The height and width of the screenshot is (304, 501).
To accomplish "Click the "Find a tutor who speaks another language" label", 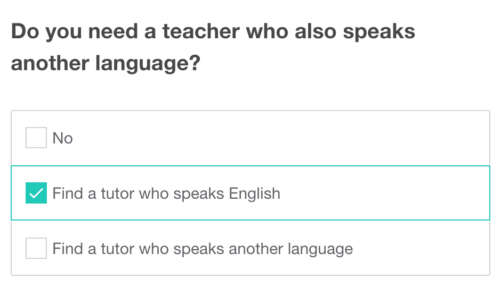I will 203,249.
